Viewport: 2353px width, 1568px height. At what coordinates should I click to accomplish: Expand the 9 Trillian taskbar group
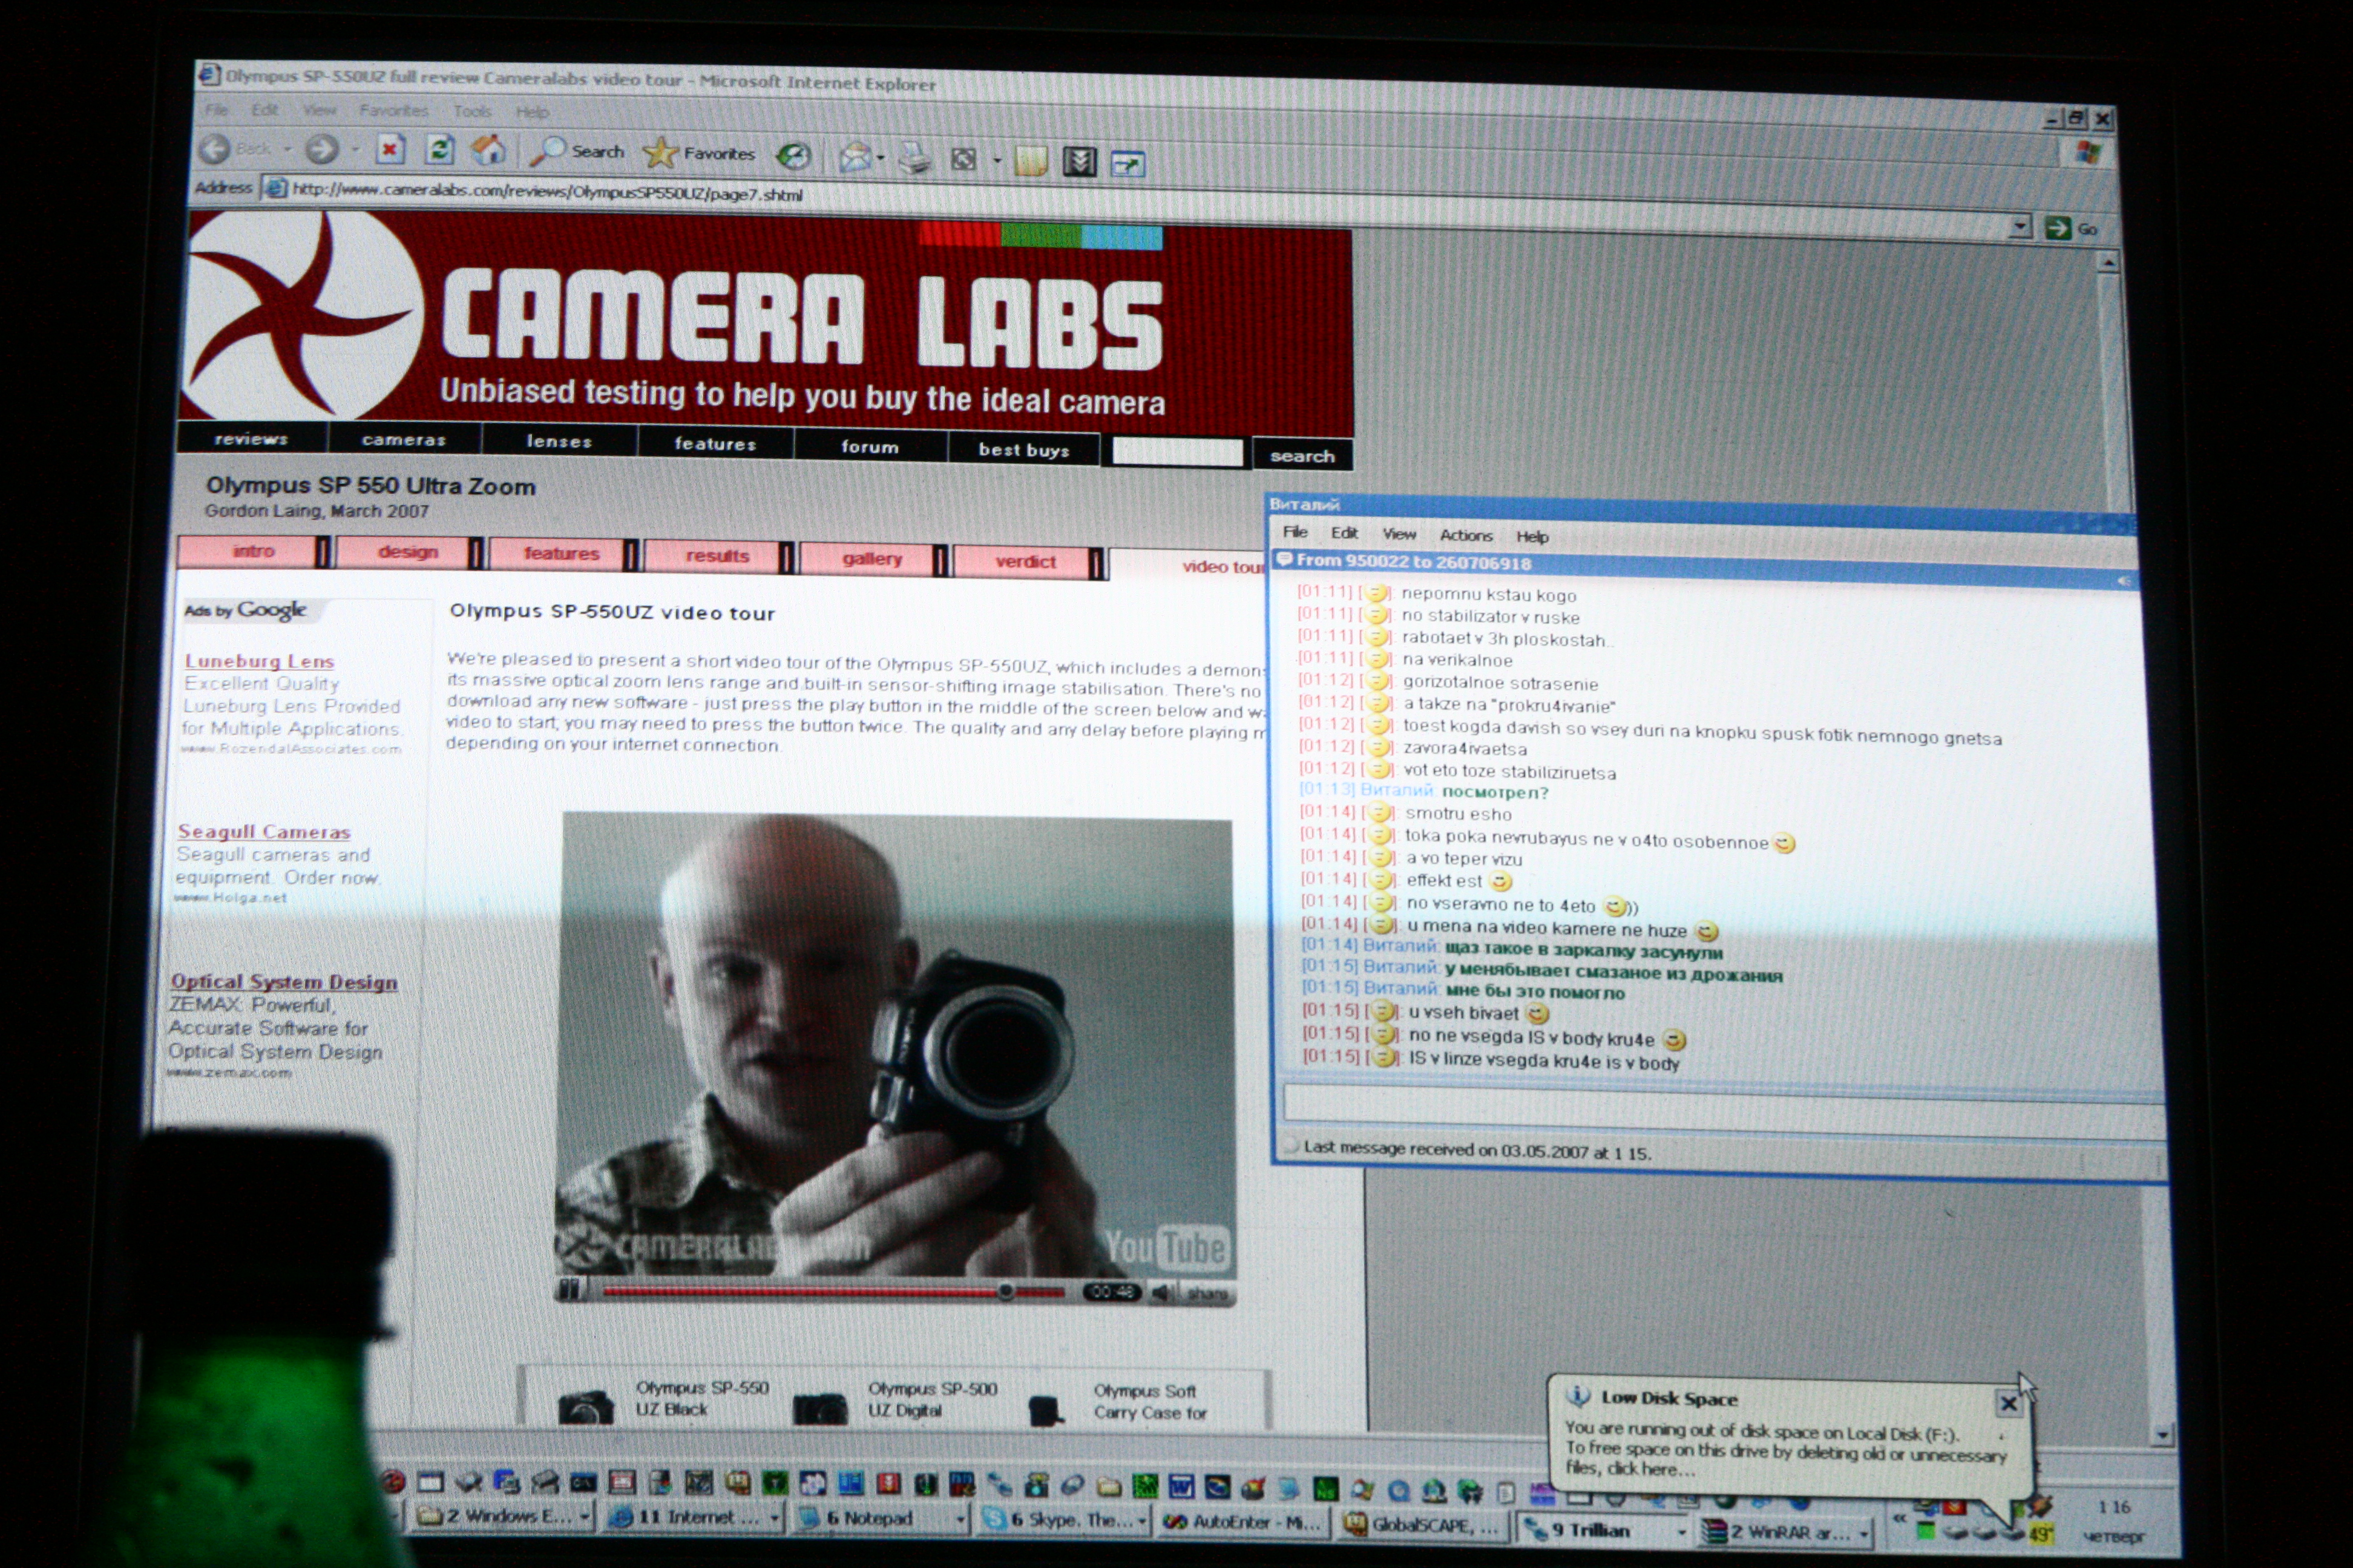(x=1681, y=1532)
